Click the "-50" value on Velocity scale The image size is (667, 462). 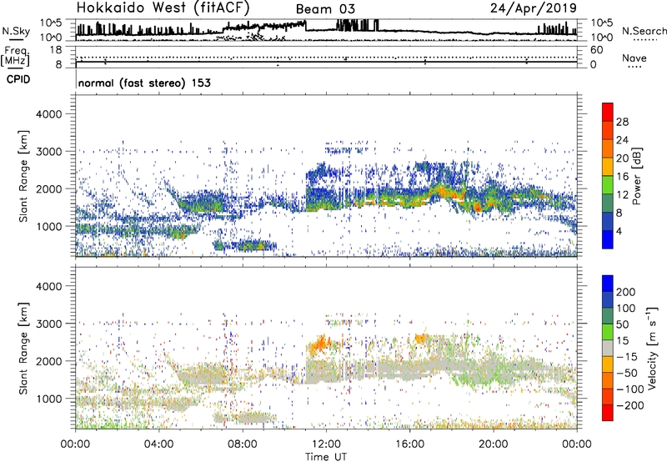(x=627, y=373)
